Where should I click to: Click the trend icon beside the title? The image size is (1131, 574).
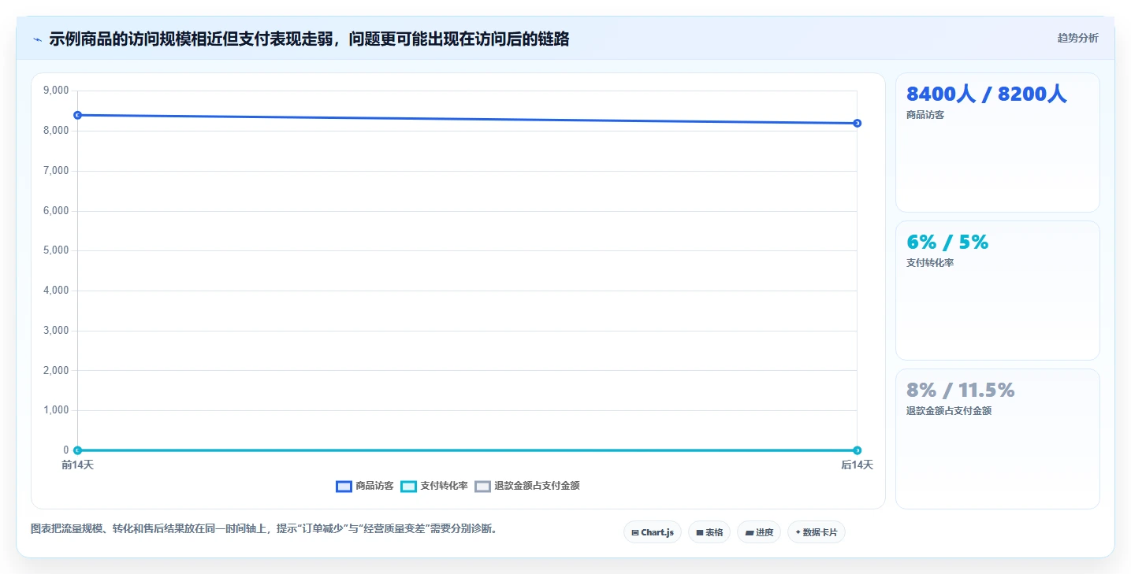[37, 39]
